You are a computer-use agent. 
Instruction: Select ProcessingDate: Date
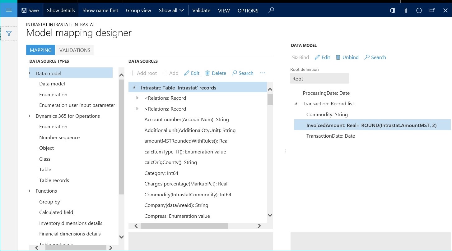click(326, 93)
